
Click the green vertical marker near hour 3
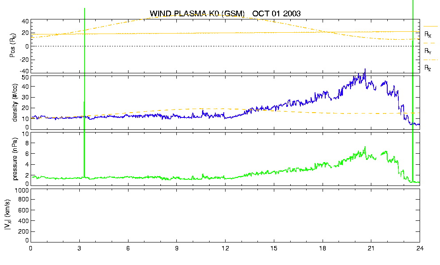click(x=85, y=92)
